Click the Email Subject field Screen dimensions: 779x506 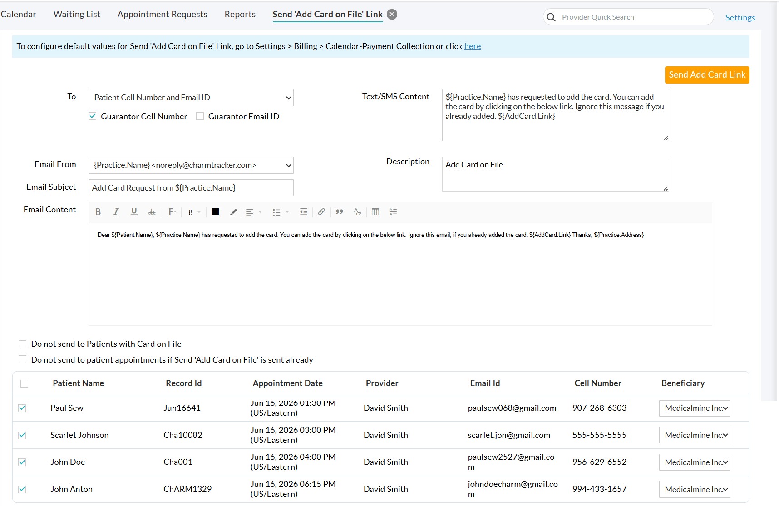pyautogui.click(x=191, y=188)
